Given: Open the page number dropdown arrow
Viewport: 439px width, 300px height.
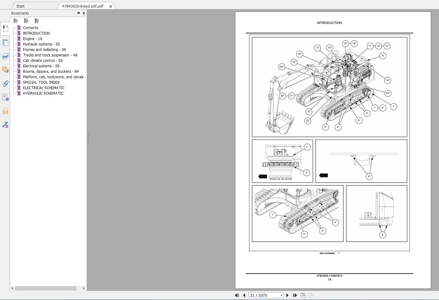Looking at the screenshot, I should pos(281,295).
